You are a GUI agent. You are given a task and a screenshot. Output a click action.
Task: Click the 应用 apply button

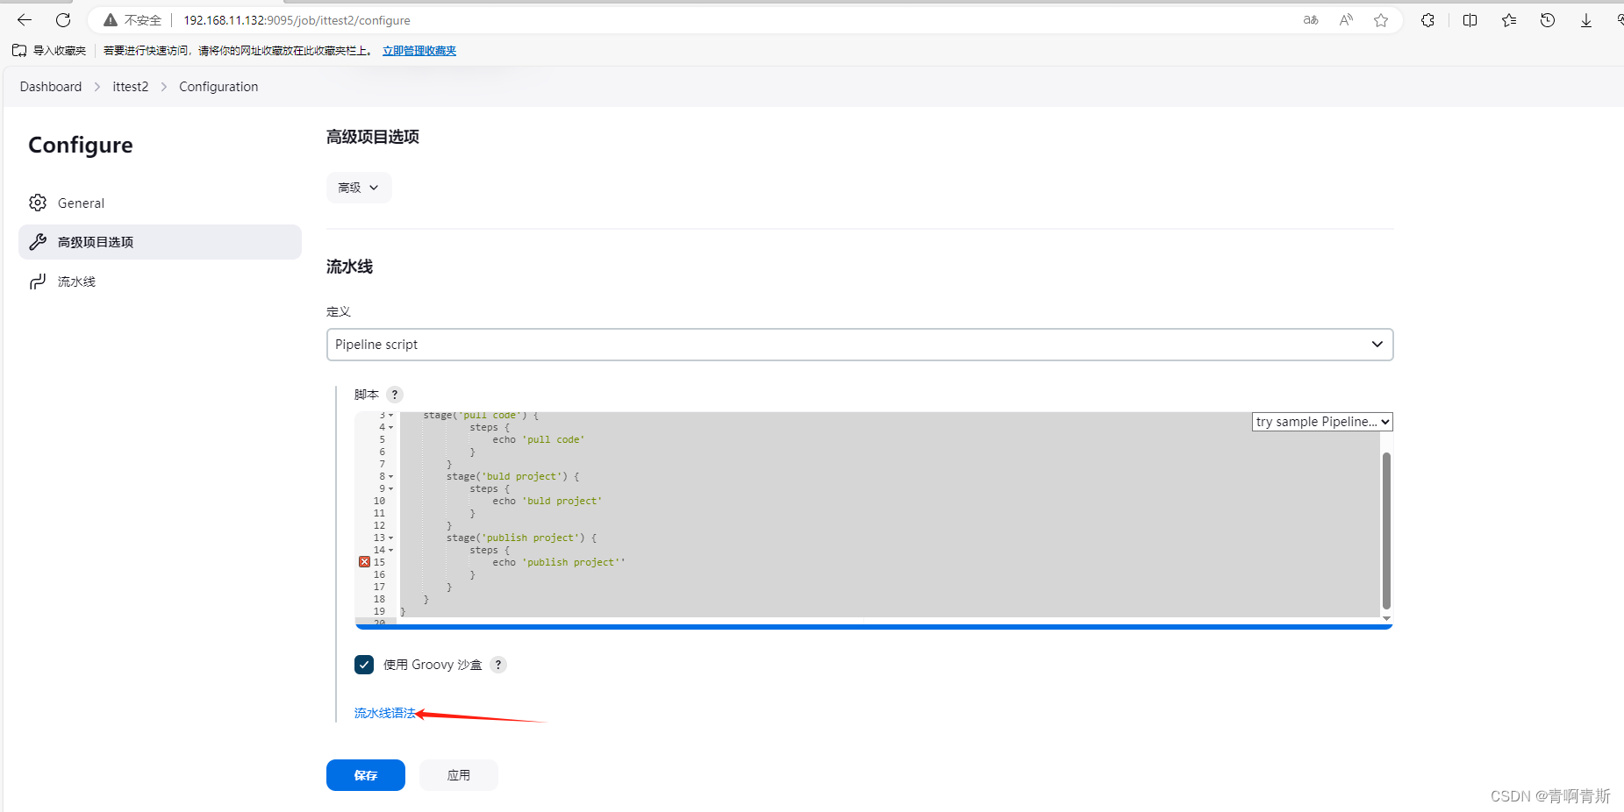click(459, 775)
